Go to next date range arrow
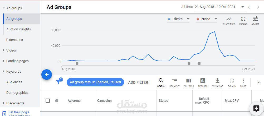This screenshot has width=264, height=116. 258,7
